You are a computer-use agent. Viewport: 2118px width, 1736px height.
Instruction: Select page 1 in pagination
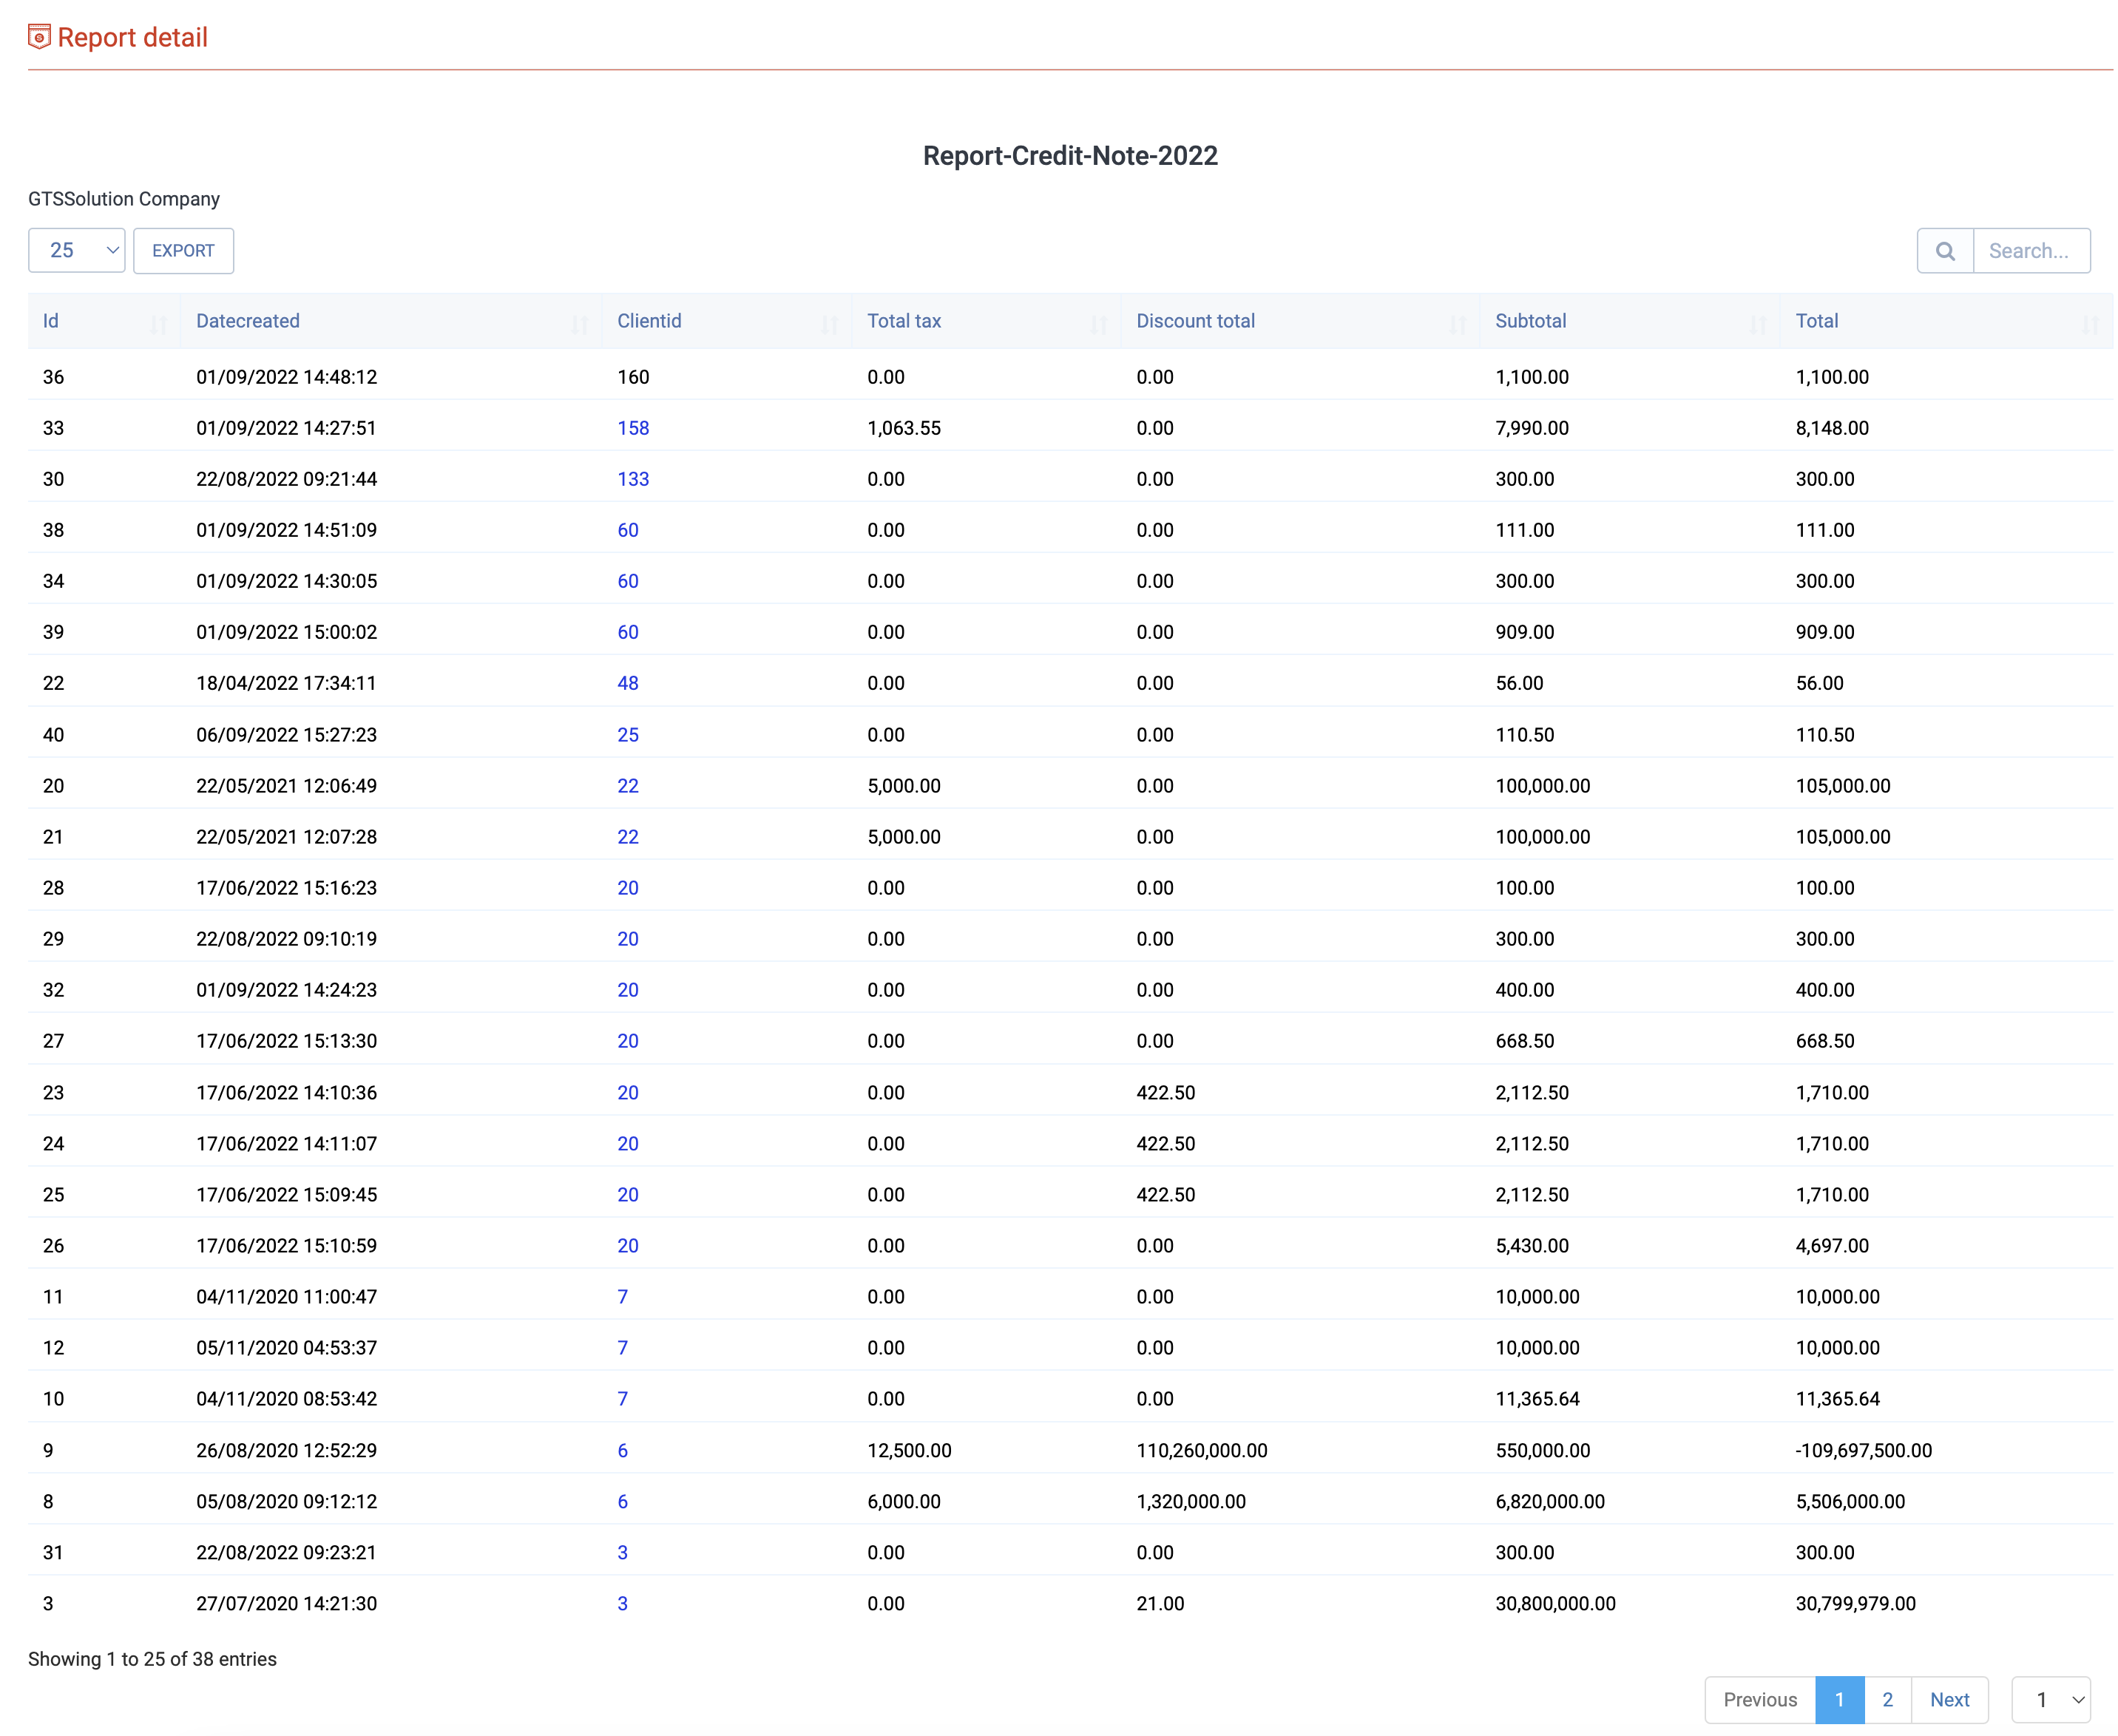[x=1838, y=1699]
